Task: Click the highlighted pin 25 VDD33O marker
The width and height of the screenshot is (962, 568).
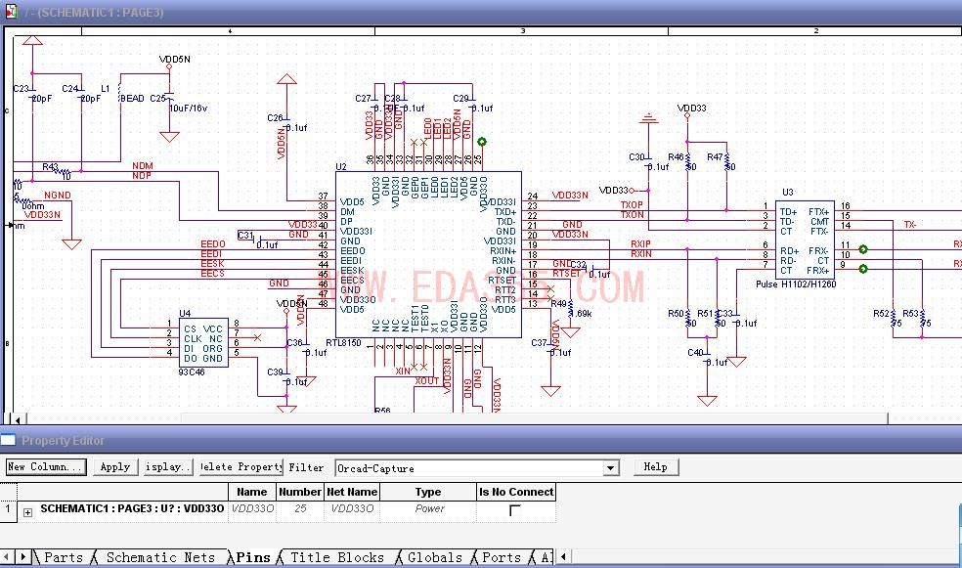Action: click(x=482, y=142)
